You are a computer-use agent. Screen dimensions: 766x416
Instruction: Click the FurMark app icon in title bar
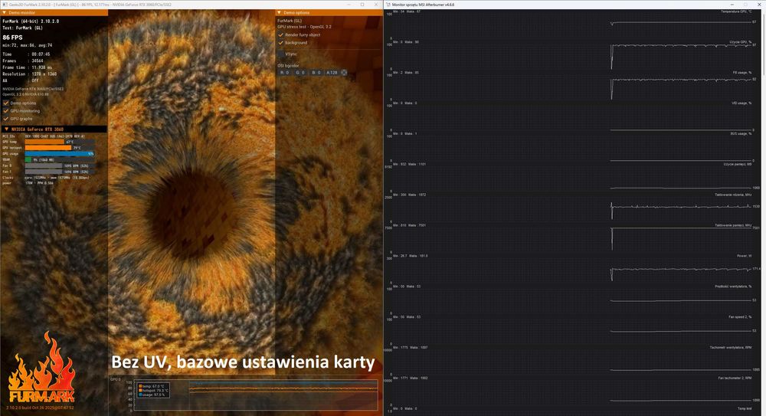tap(4, 5)
